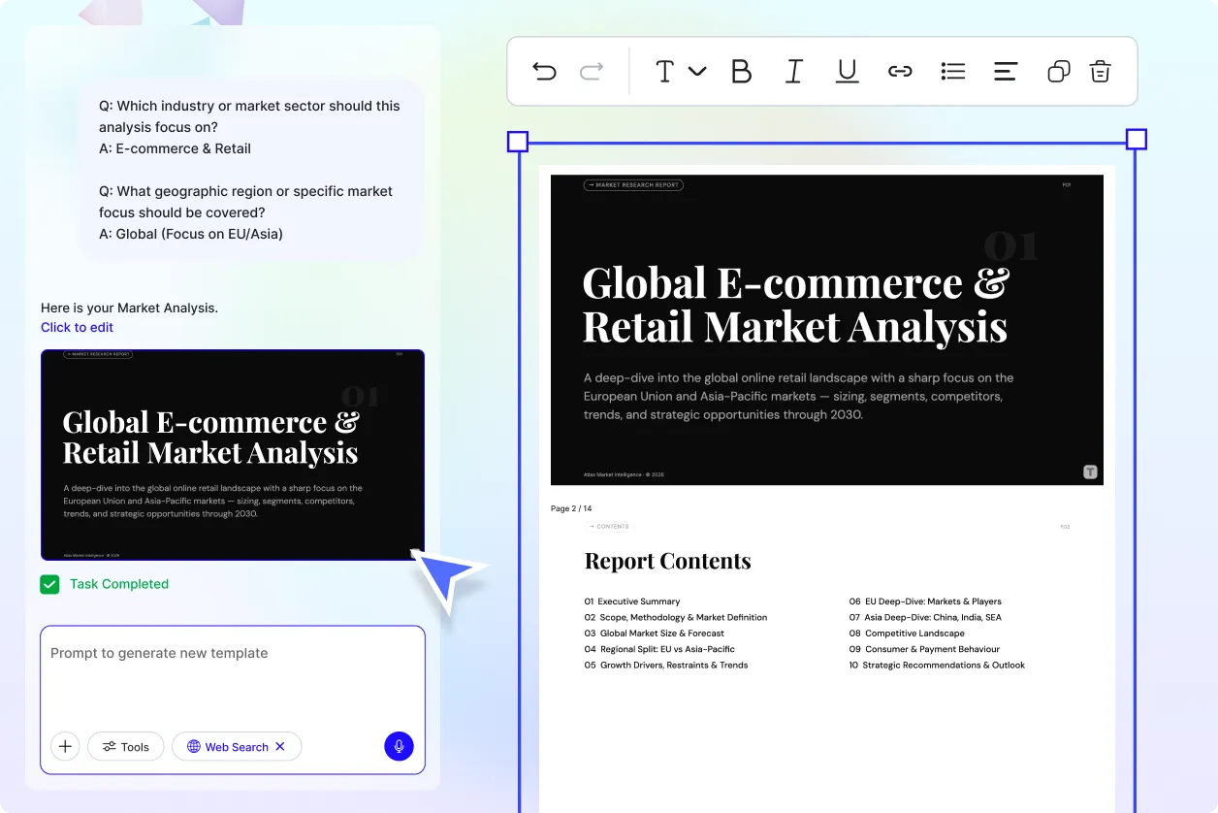Screen dimensions: 1218x813
Task: Insert a hyperlink
Action: 901,72
